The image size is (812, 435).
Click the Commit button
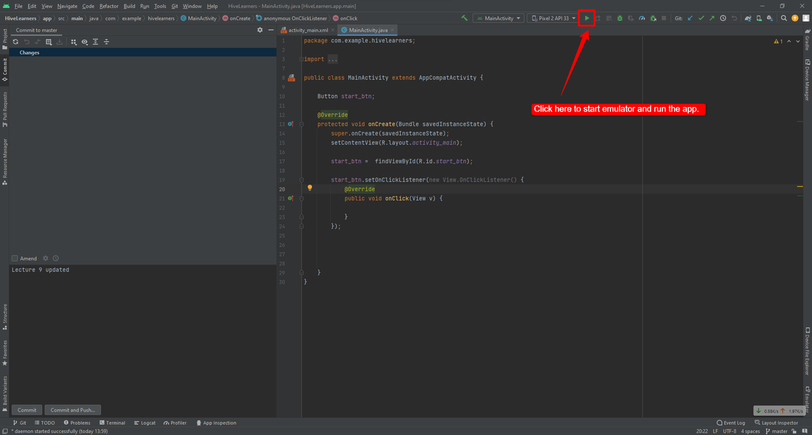tap(27, 410)
